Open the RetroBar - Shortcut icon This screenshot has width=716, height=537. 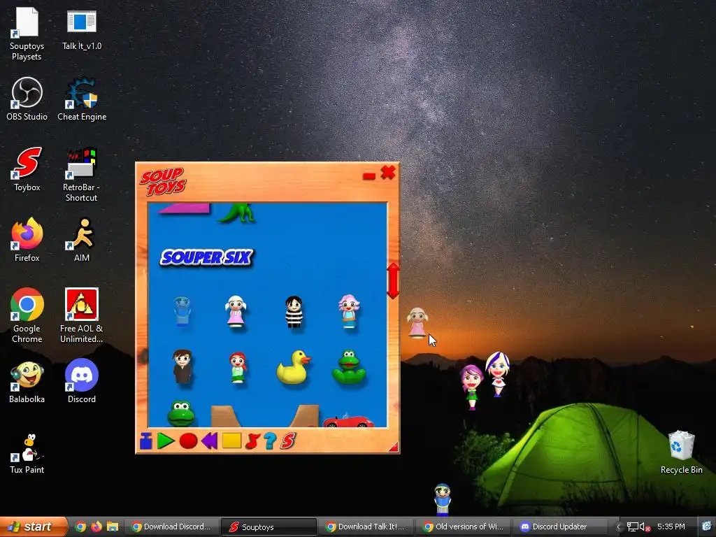[x=81, y=174]
